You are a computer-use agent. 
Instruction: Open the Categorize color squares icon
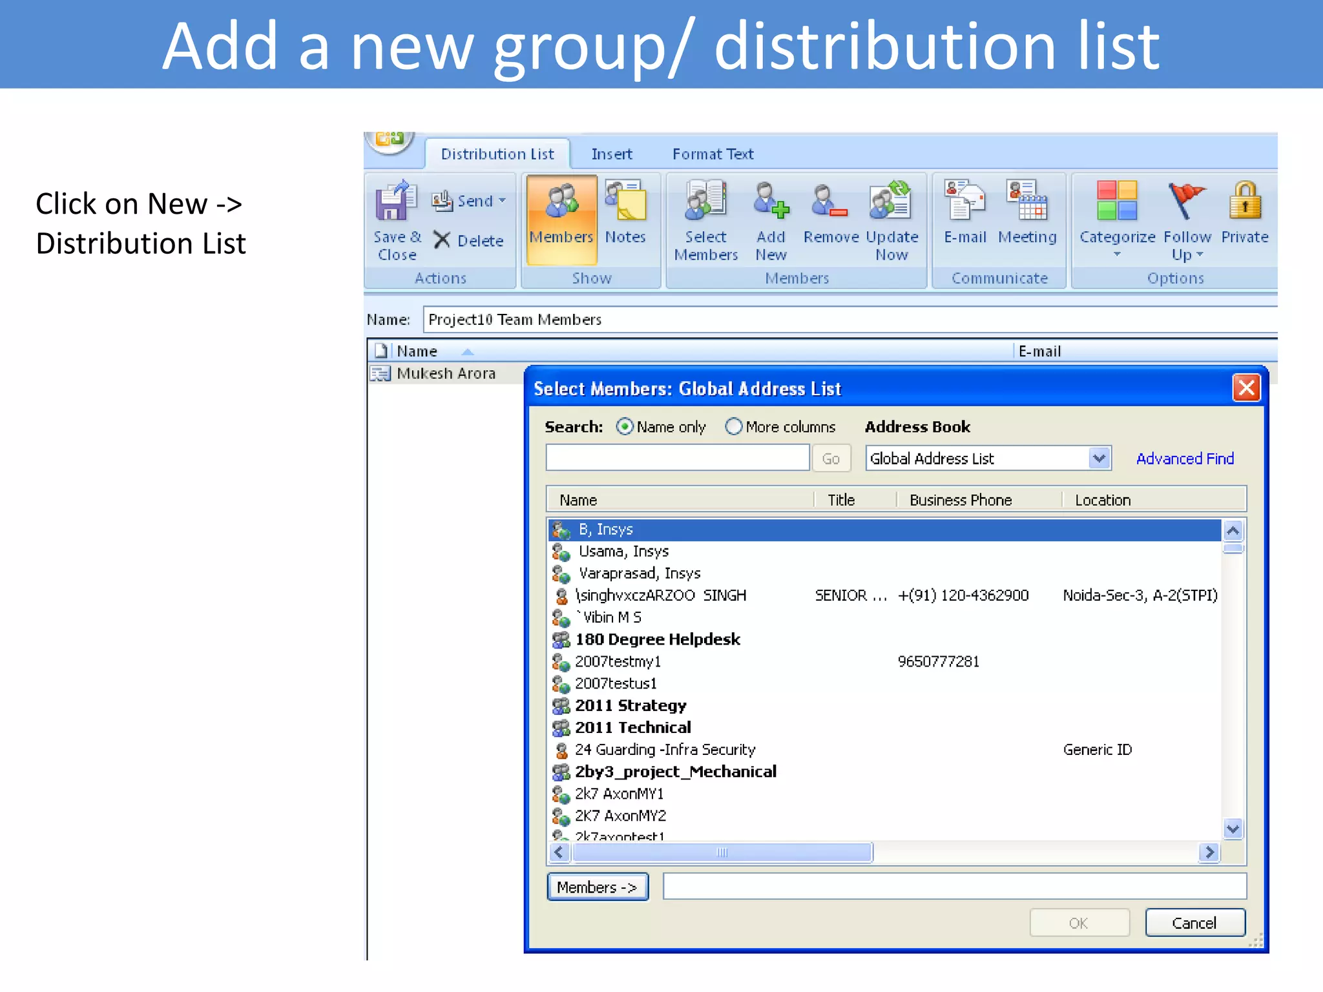point(1117,200)
